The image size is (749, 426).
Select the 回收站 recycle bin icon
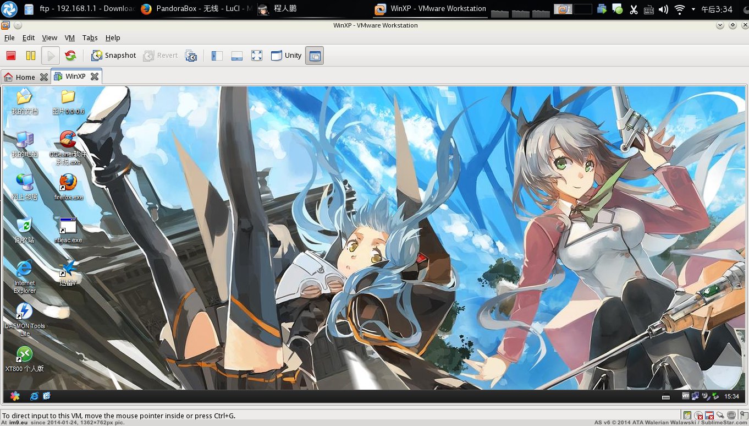click(24, 230)
